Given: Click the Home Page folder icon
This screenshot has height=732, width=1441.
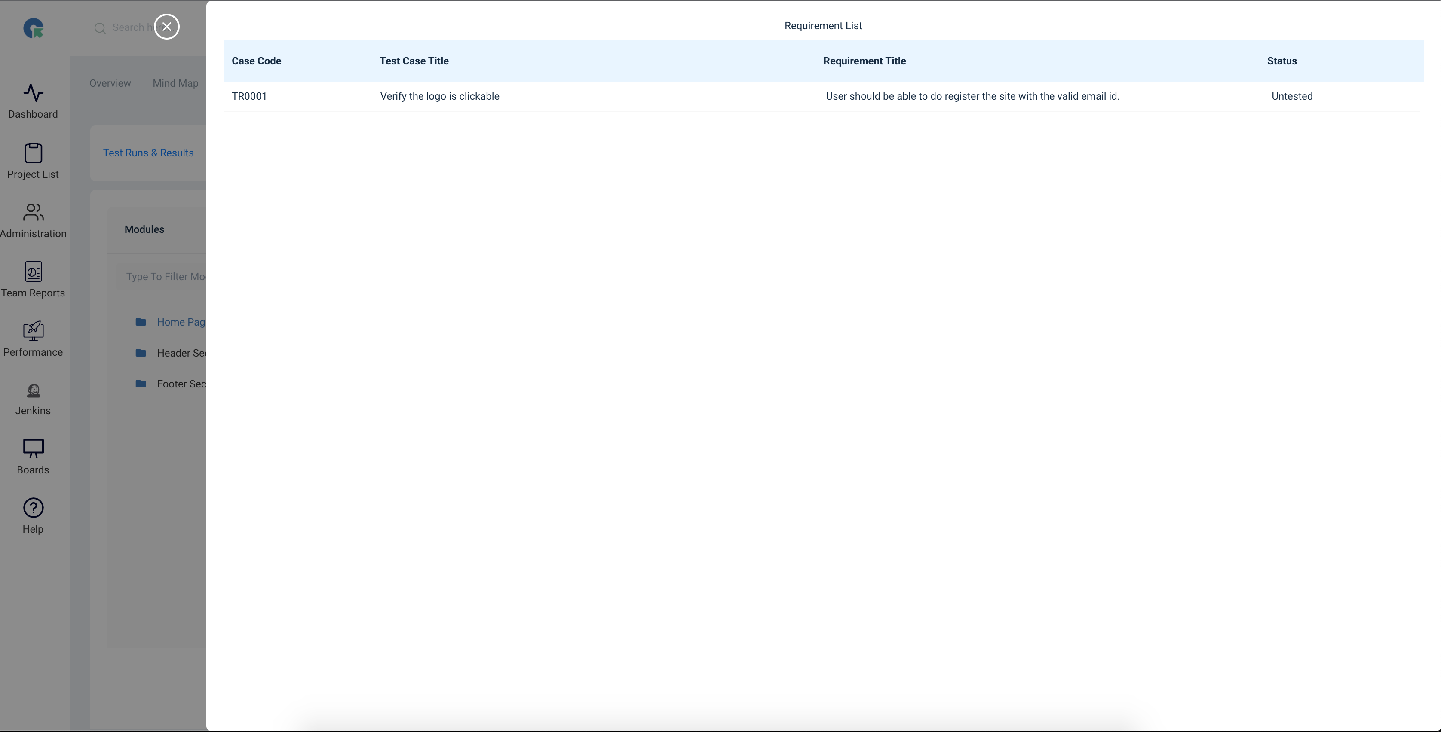Looking at the screenshot, I should (x=141, y=322).
